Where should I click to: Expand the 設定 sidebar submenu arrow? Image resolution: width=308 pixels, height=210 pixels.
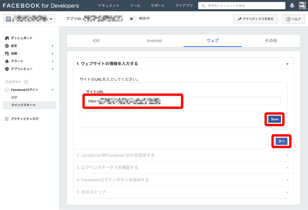click(52, 46)
